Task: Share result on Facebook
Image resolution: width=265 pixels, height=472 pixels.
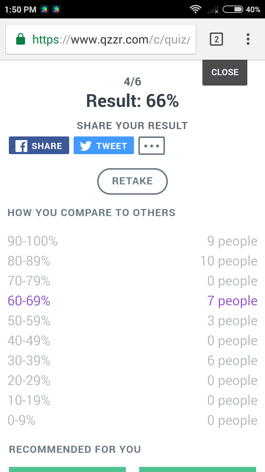Action: point(39,145)
